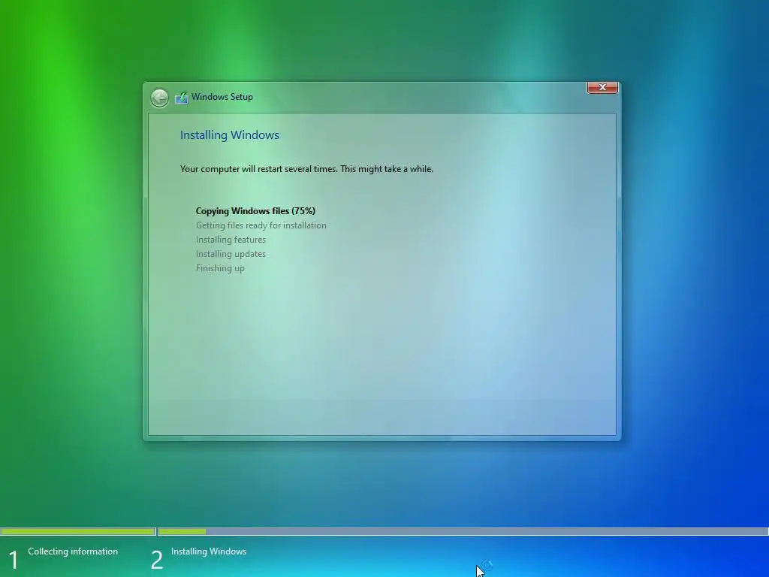769x577 pixels.
Task: Close the Windows Setup dialog
Action: click(x=602, y=87)
